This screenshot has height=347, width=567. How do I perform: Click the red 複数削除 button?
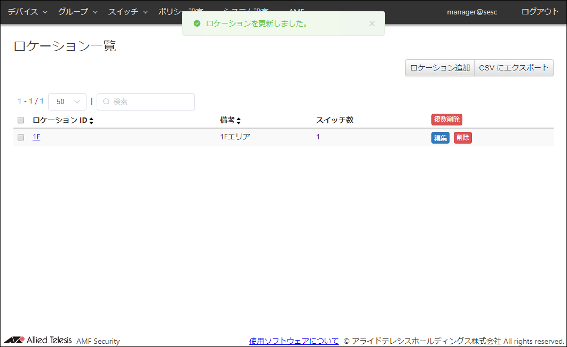click(446, 120)
